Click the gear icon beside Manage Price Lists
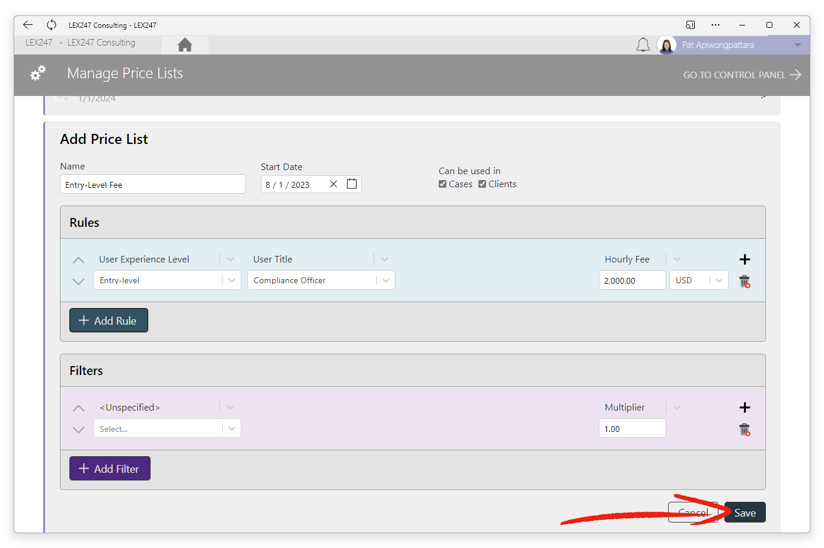 tap(37, 72)
